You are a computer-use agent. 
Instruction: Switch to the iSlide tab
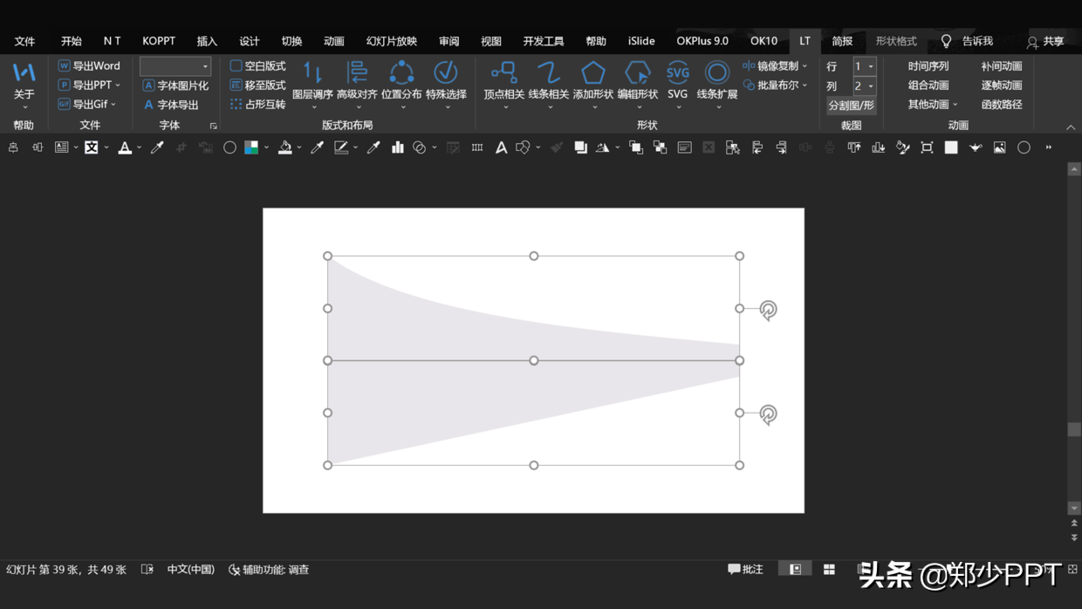(640, 41)
